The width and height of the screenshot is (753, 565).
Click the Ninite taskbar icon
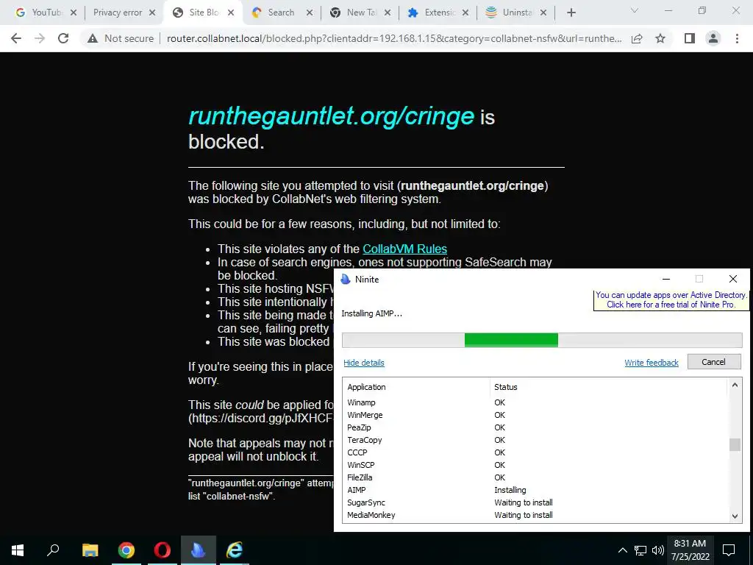199,550
